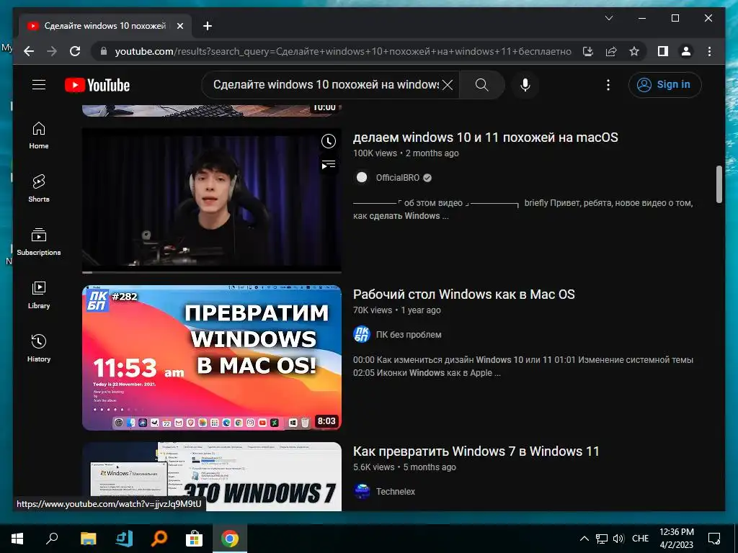Add OfficialBRO video to Watch Later
This screenshot has height=553, width=738.
pyautogui.click(x=329, y=141)
